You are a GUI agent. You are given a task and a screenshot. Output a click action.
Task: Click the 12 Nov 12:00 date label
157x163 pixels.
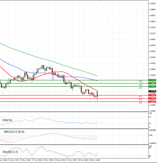click(14, 160)
